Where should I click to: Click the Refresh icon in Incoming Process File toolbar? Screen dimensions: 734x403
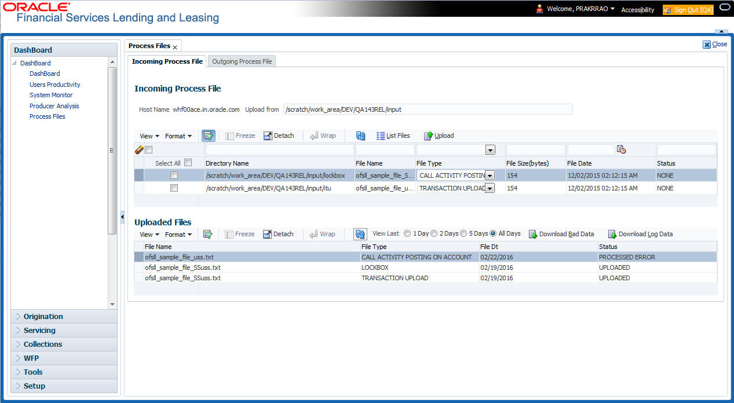(x=361, y=135)
